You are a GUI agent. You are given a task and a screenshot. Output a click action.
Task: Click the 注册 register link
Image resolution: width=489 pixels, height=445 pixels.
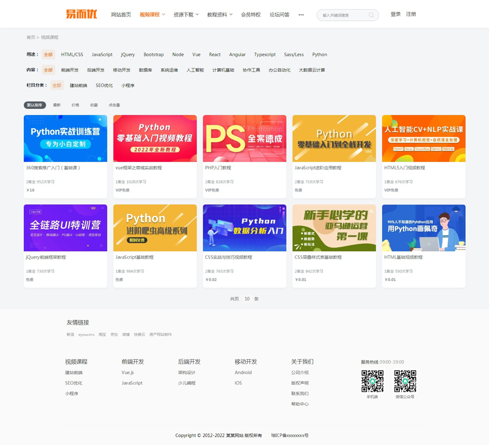[x=411, y=14]
